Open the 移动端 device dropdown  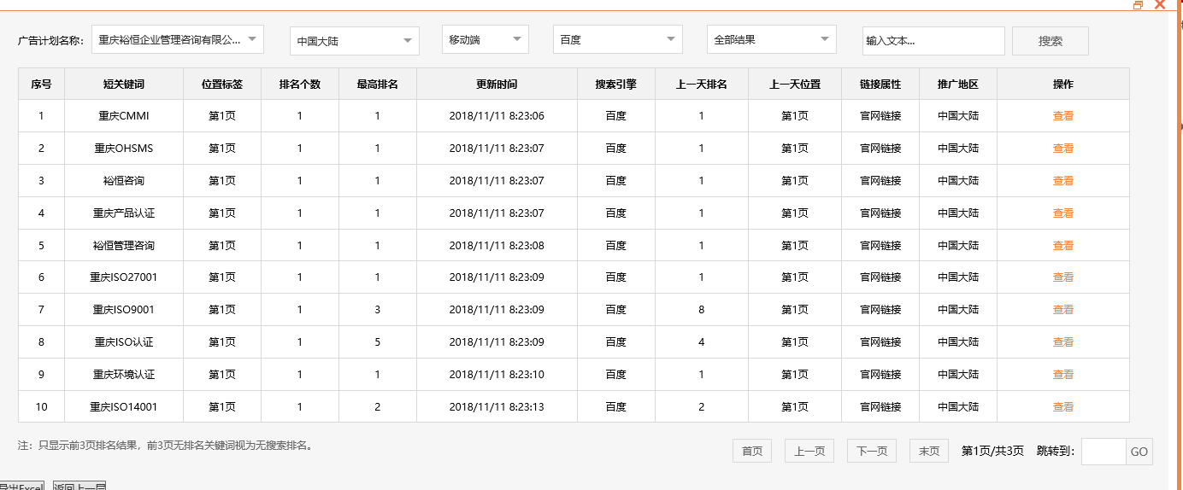[486, 39]
